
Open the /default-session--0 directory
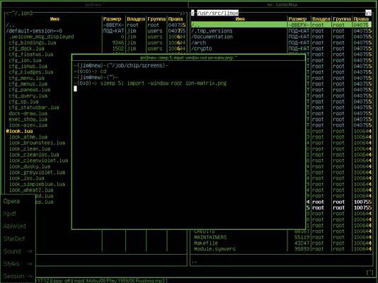pos(34,31)
